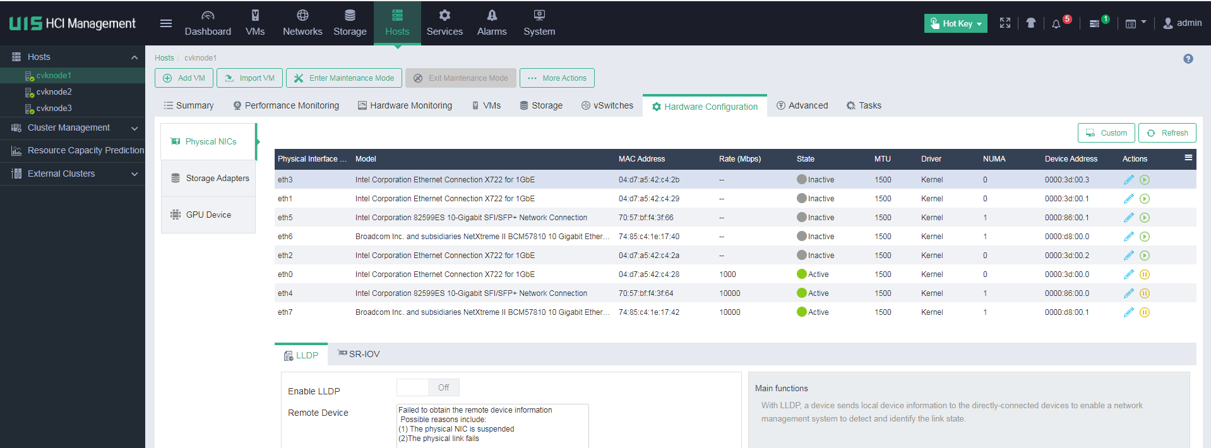Activate eth2 with play icon
1211x448 pixels.
click(1145, 256)
